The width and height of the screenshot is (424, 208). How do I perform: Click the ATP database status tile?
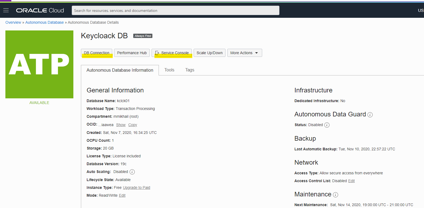point(39,64)
